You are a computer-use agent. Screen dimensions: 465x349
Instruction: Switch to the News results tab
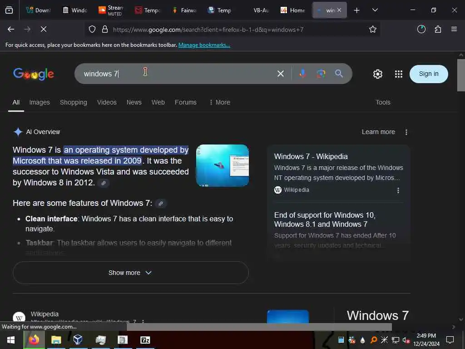pos(134,102)
